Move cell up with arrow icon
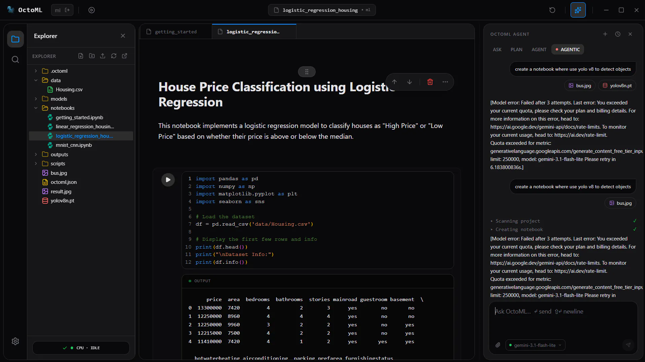Viewport: 645px width, 362px height. [394, 82]
